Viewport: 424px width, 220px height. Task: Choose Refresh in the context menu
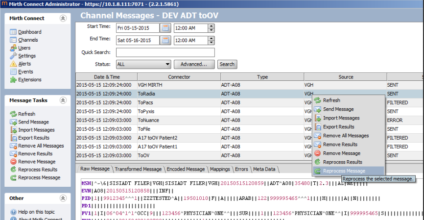(349, 100)
